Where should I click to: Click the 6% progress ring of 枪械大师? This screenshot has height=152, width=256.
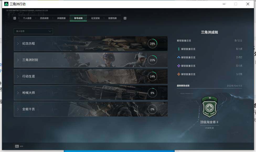click(x=152, y=93)
